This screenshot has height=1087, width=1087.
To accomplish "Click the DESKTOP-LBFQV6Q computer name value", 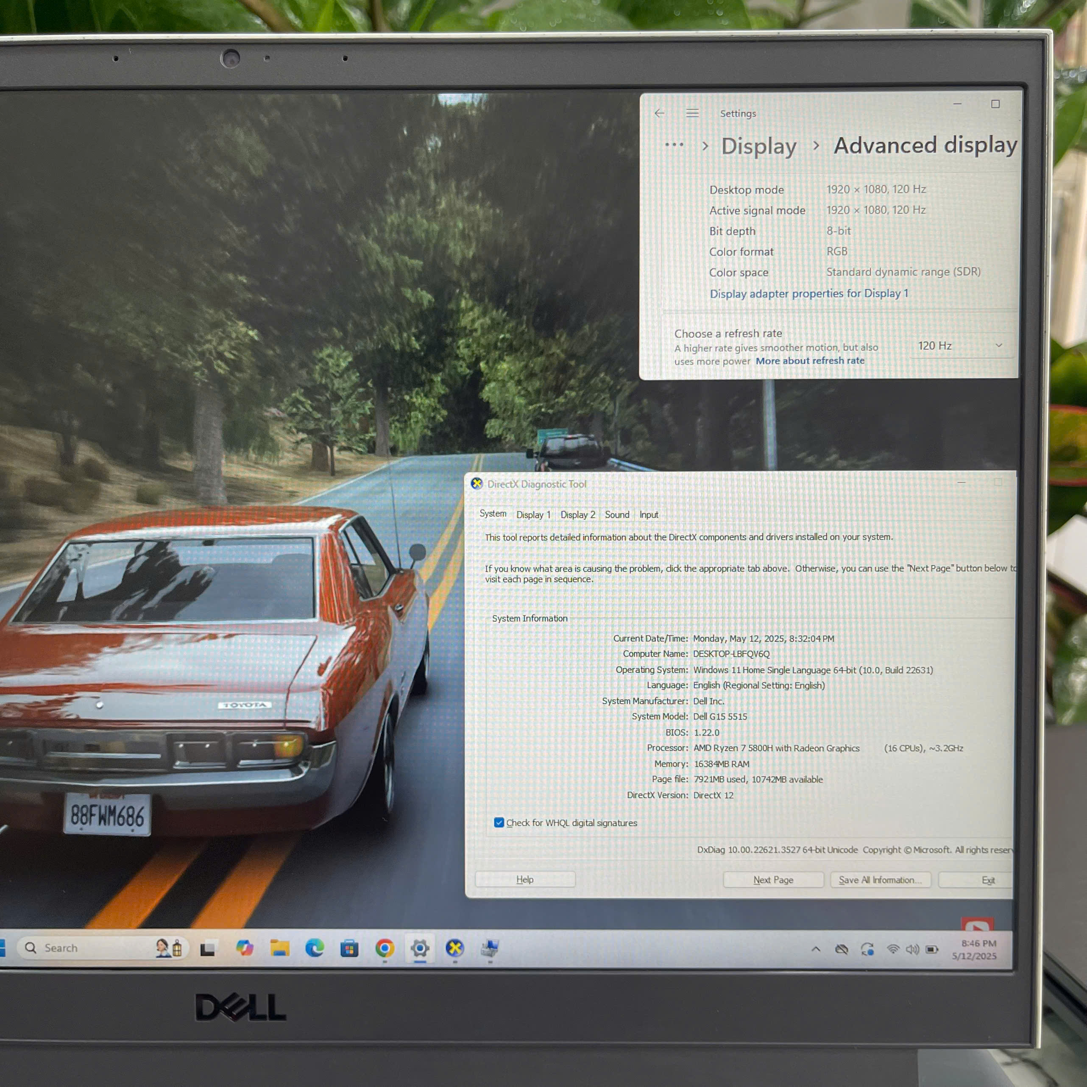I will coord(731,654).
